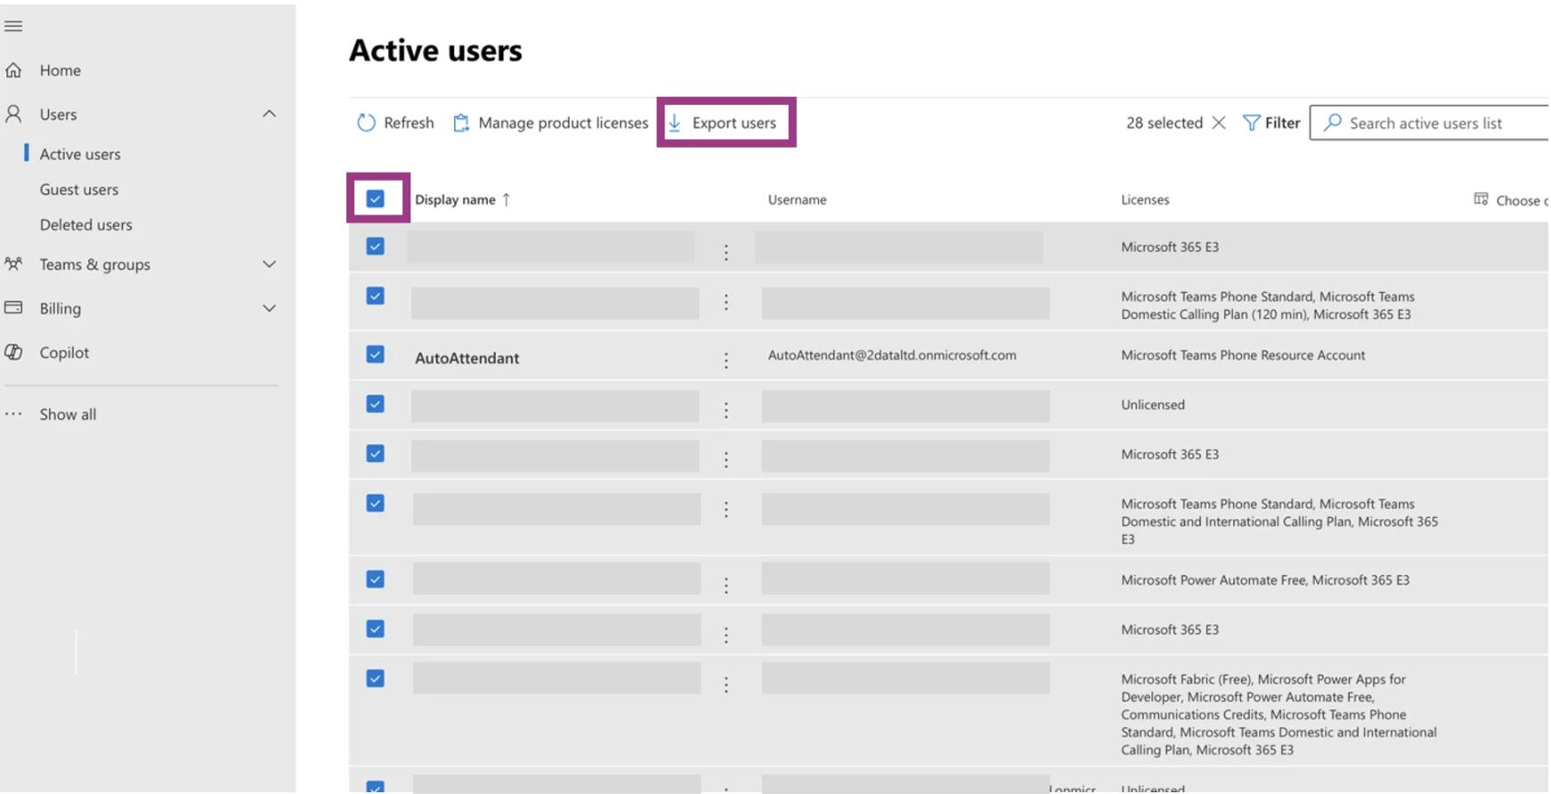Click the Users person icon
The height and width of the screenshot is (794, 1551).
(x=13, y=114)
